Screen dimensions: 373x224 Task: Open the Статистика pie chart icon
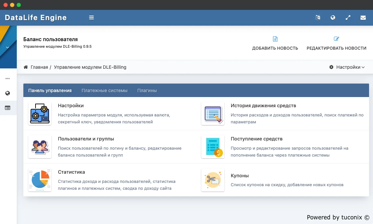(40, 180)
